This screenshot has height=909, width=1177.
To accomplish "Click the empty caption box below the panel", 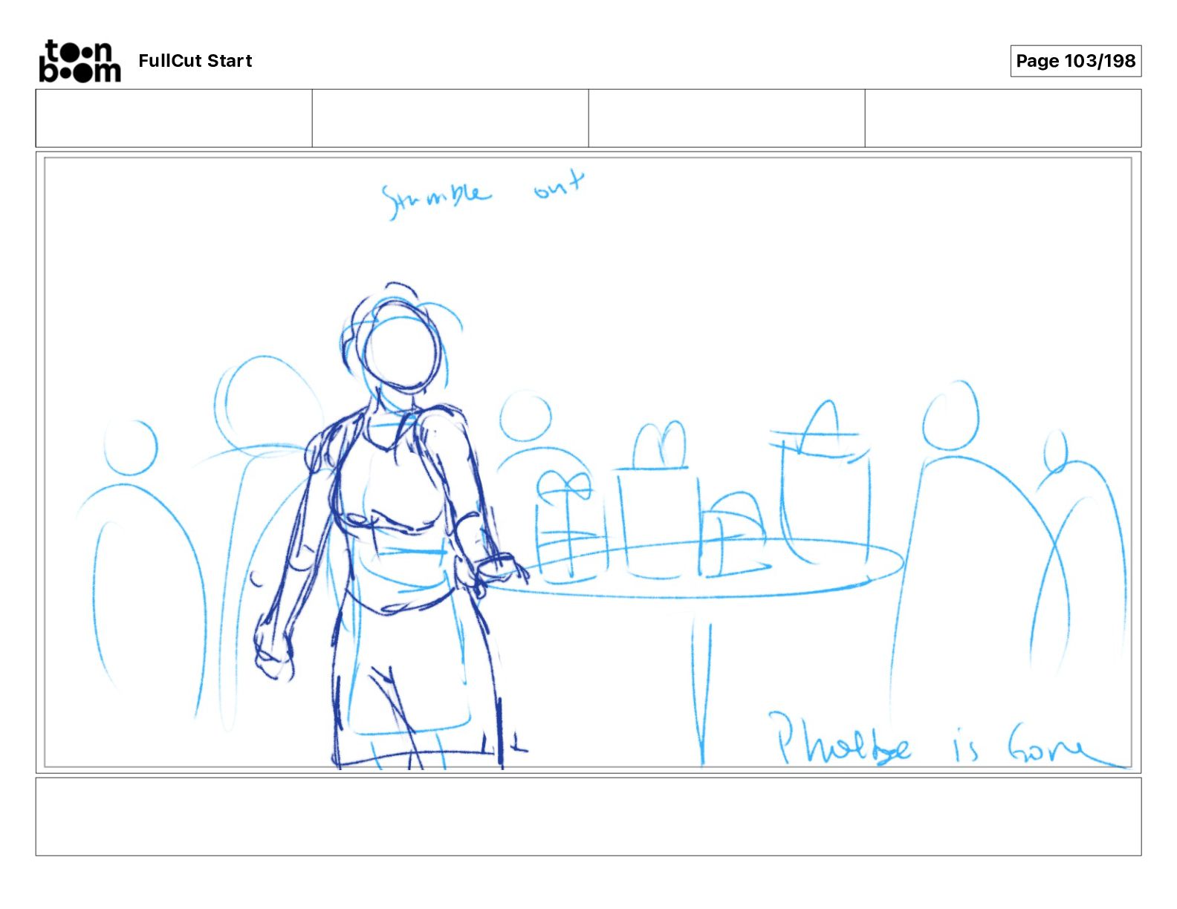I will tap(588, 817).
